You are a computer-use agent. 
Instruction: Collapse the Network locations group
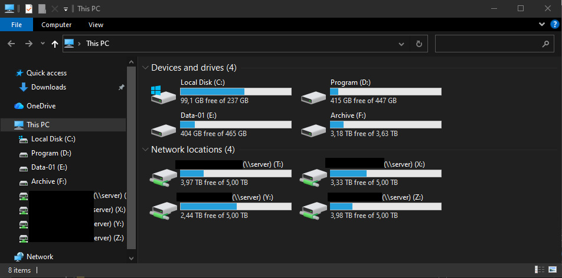(145, 149)
